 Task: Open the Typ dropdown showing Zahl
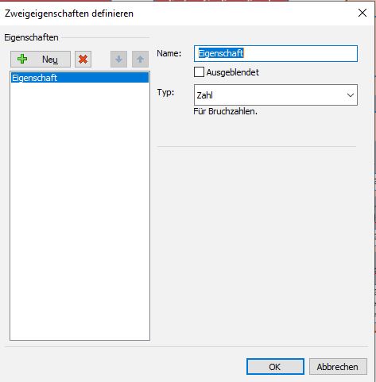coord(276,95)
